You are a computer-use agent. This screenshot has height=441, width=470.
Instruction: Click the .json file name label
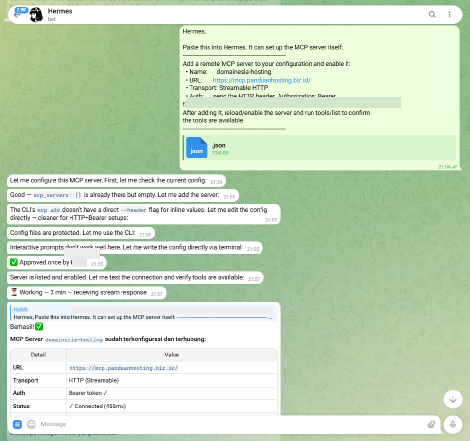click(x=219, y=145)
